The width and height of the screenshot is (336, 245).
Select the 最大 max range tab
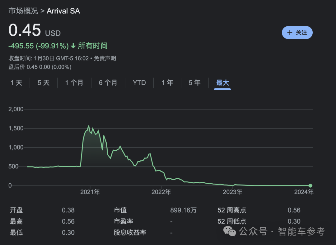pyautogui.click(x=222, y=83)
